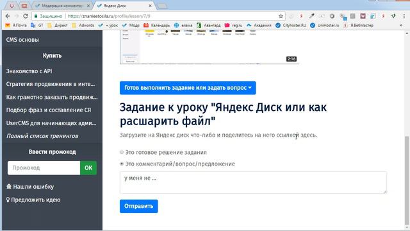Click Предложить идею link

pos(33,200)
